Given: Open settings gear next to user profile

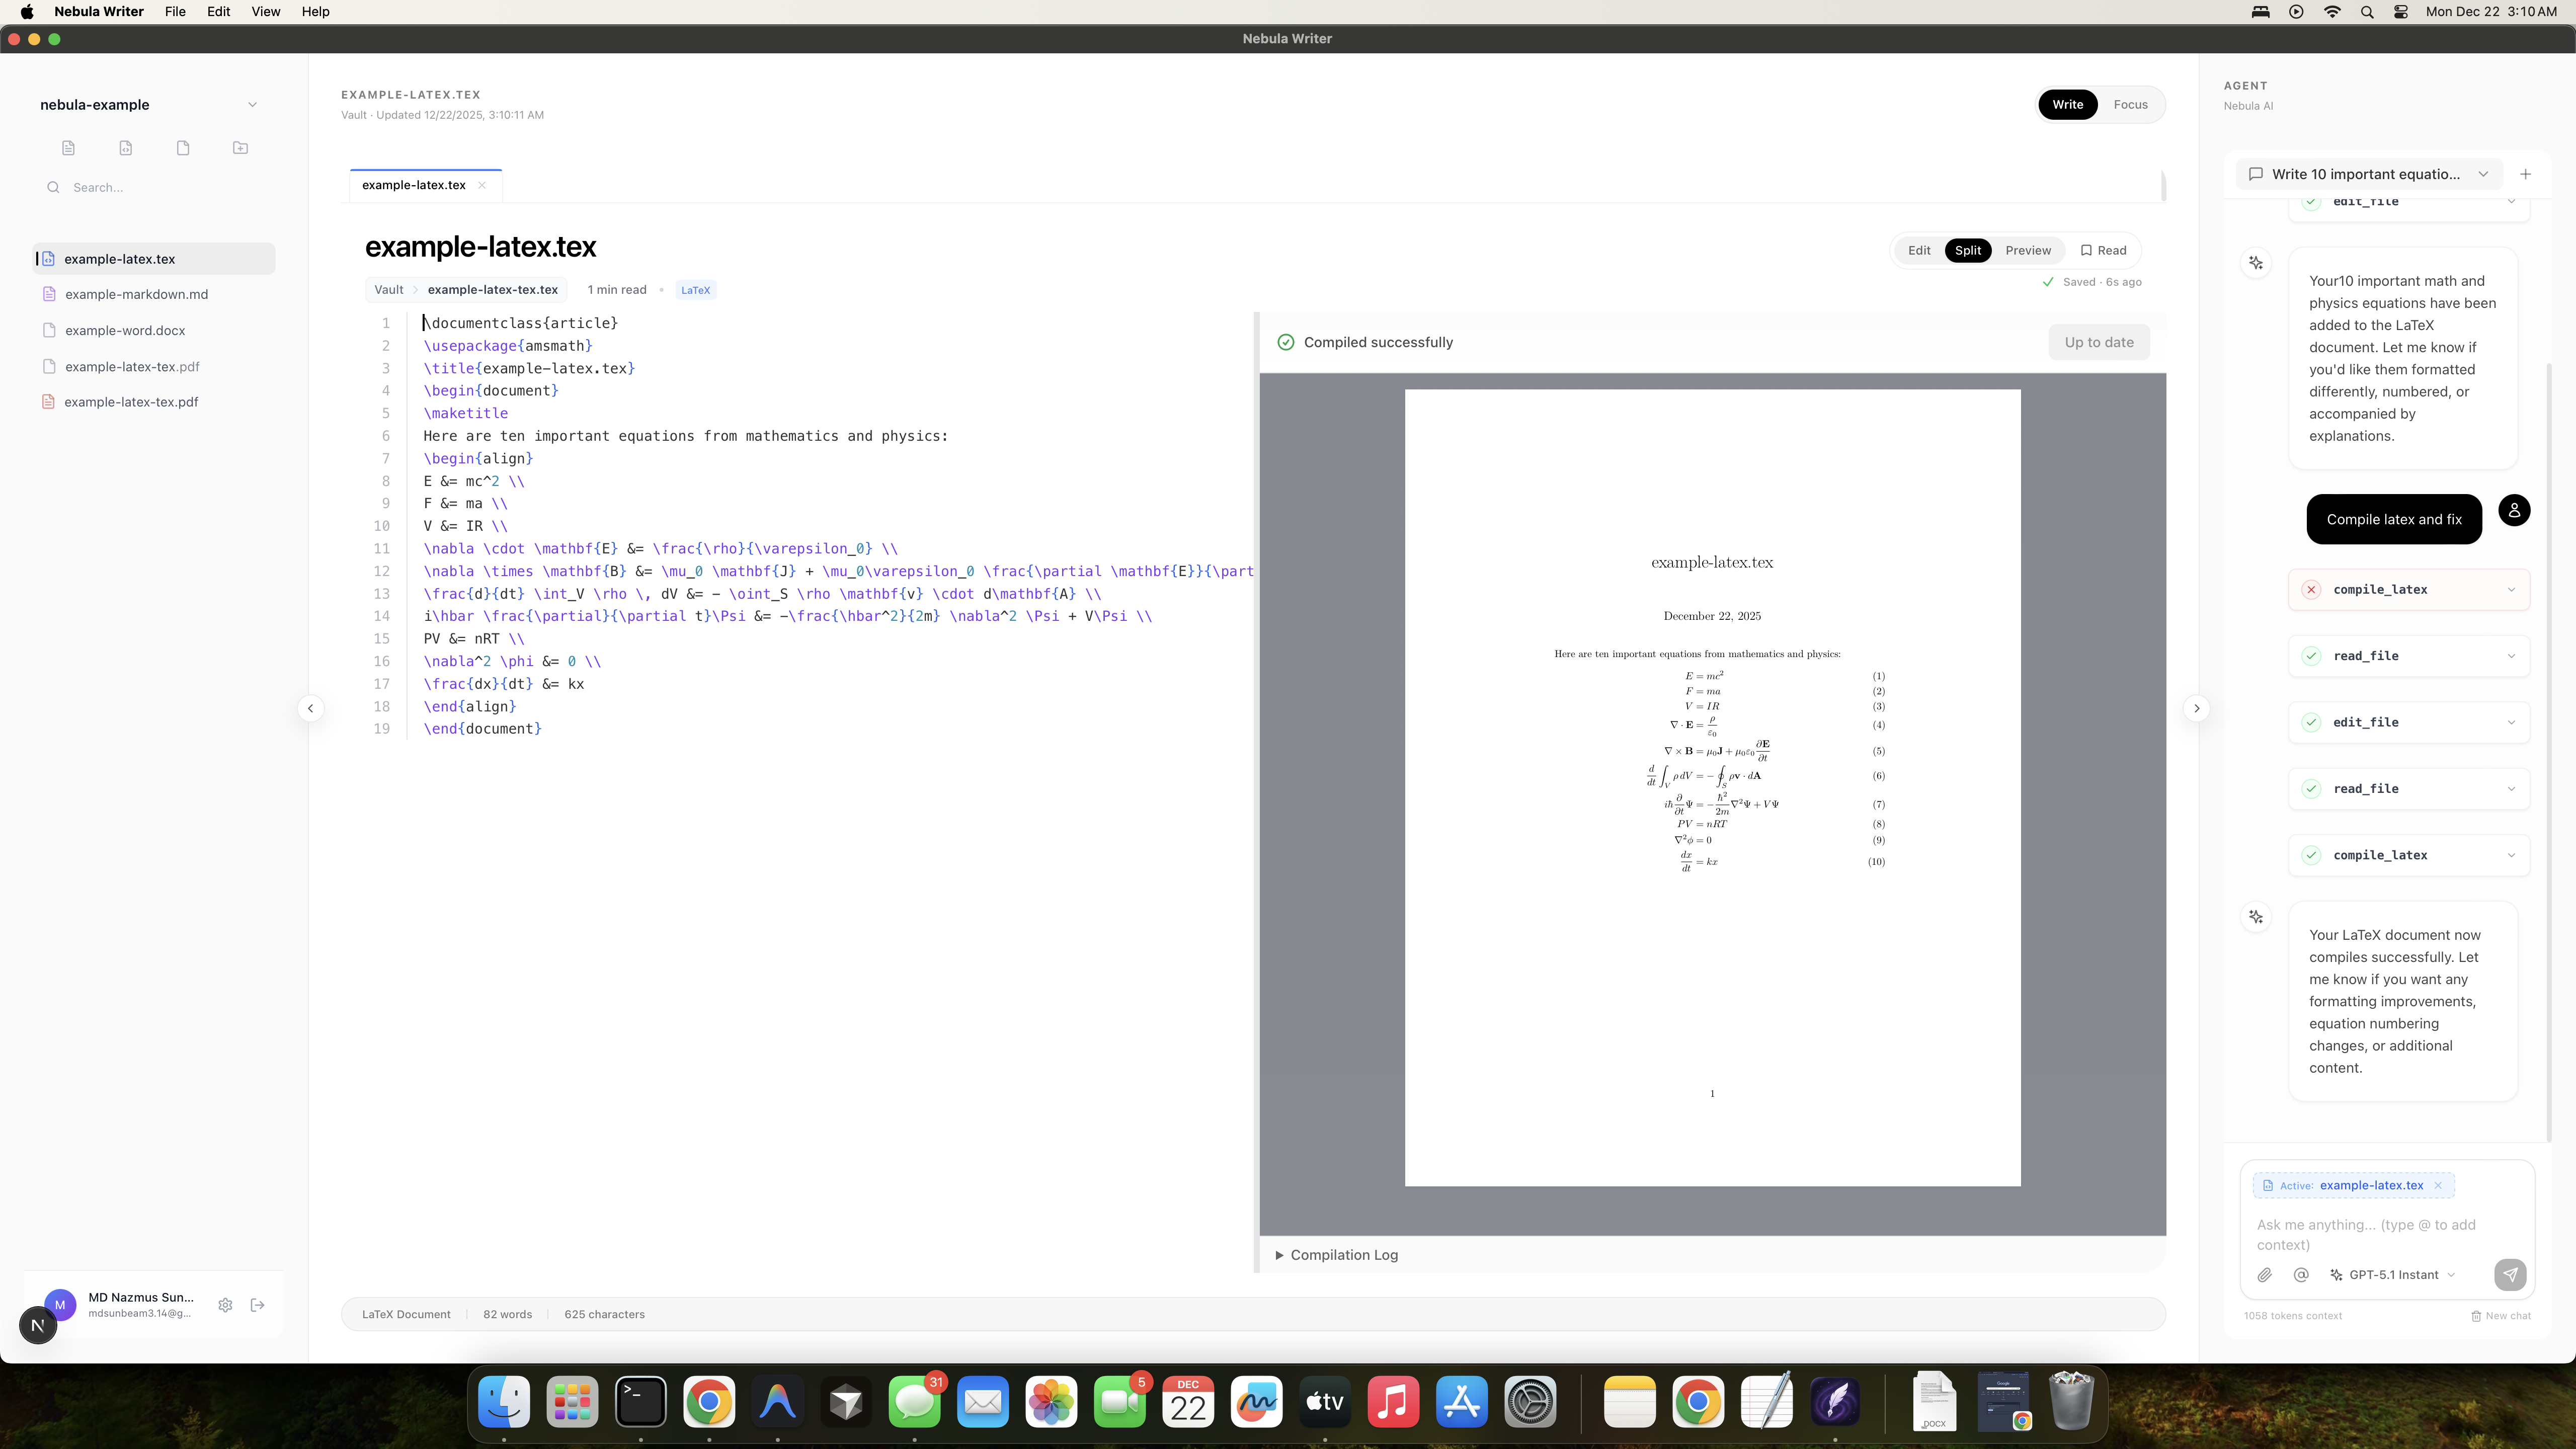Looking at the screenshot, I should pos(225,1305).
